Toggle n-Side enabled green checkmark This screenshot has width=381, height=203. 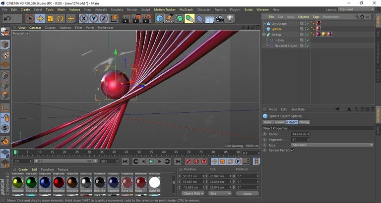pyautogui.click(x=308, y=40)
